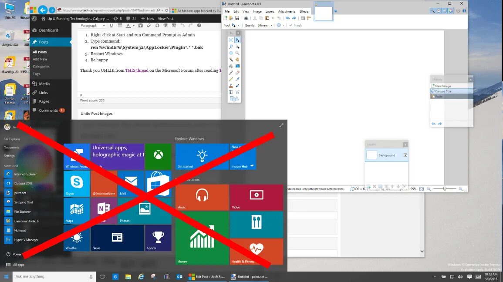Open the Effects menu in paint.net
The width and height of the screenshot is (503, 282).
[x=304, y=11]
